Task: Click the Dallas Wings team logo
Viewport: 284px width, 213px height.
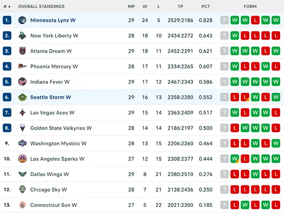Action: click(x=22, y=174)
